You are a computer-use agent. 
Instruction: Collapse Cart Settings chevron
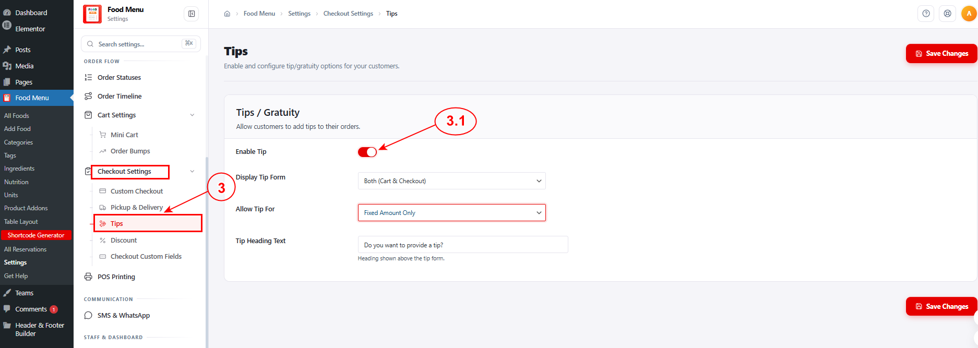tap(192, 115)
